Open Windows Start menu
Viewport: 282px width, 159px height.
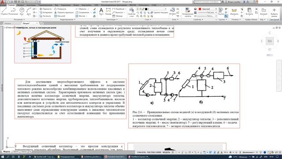coord(3,157)
